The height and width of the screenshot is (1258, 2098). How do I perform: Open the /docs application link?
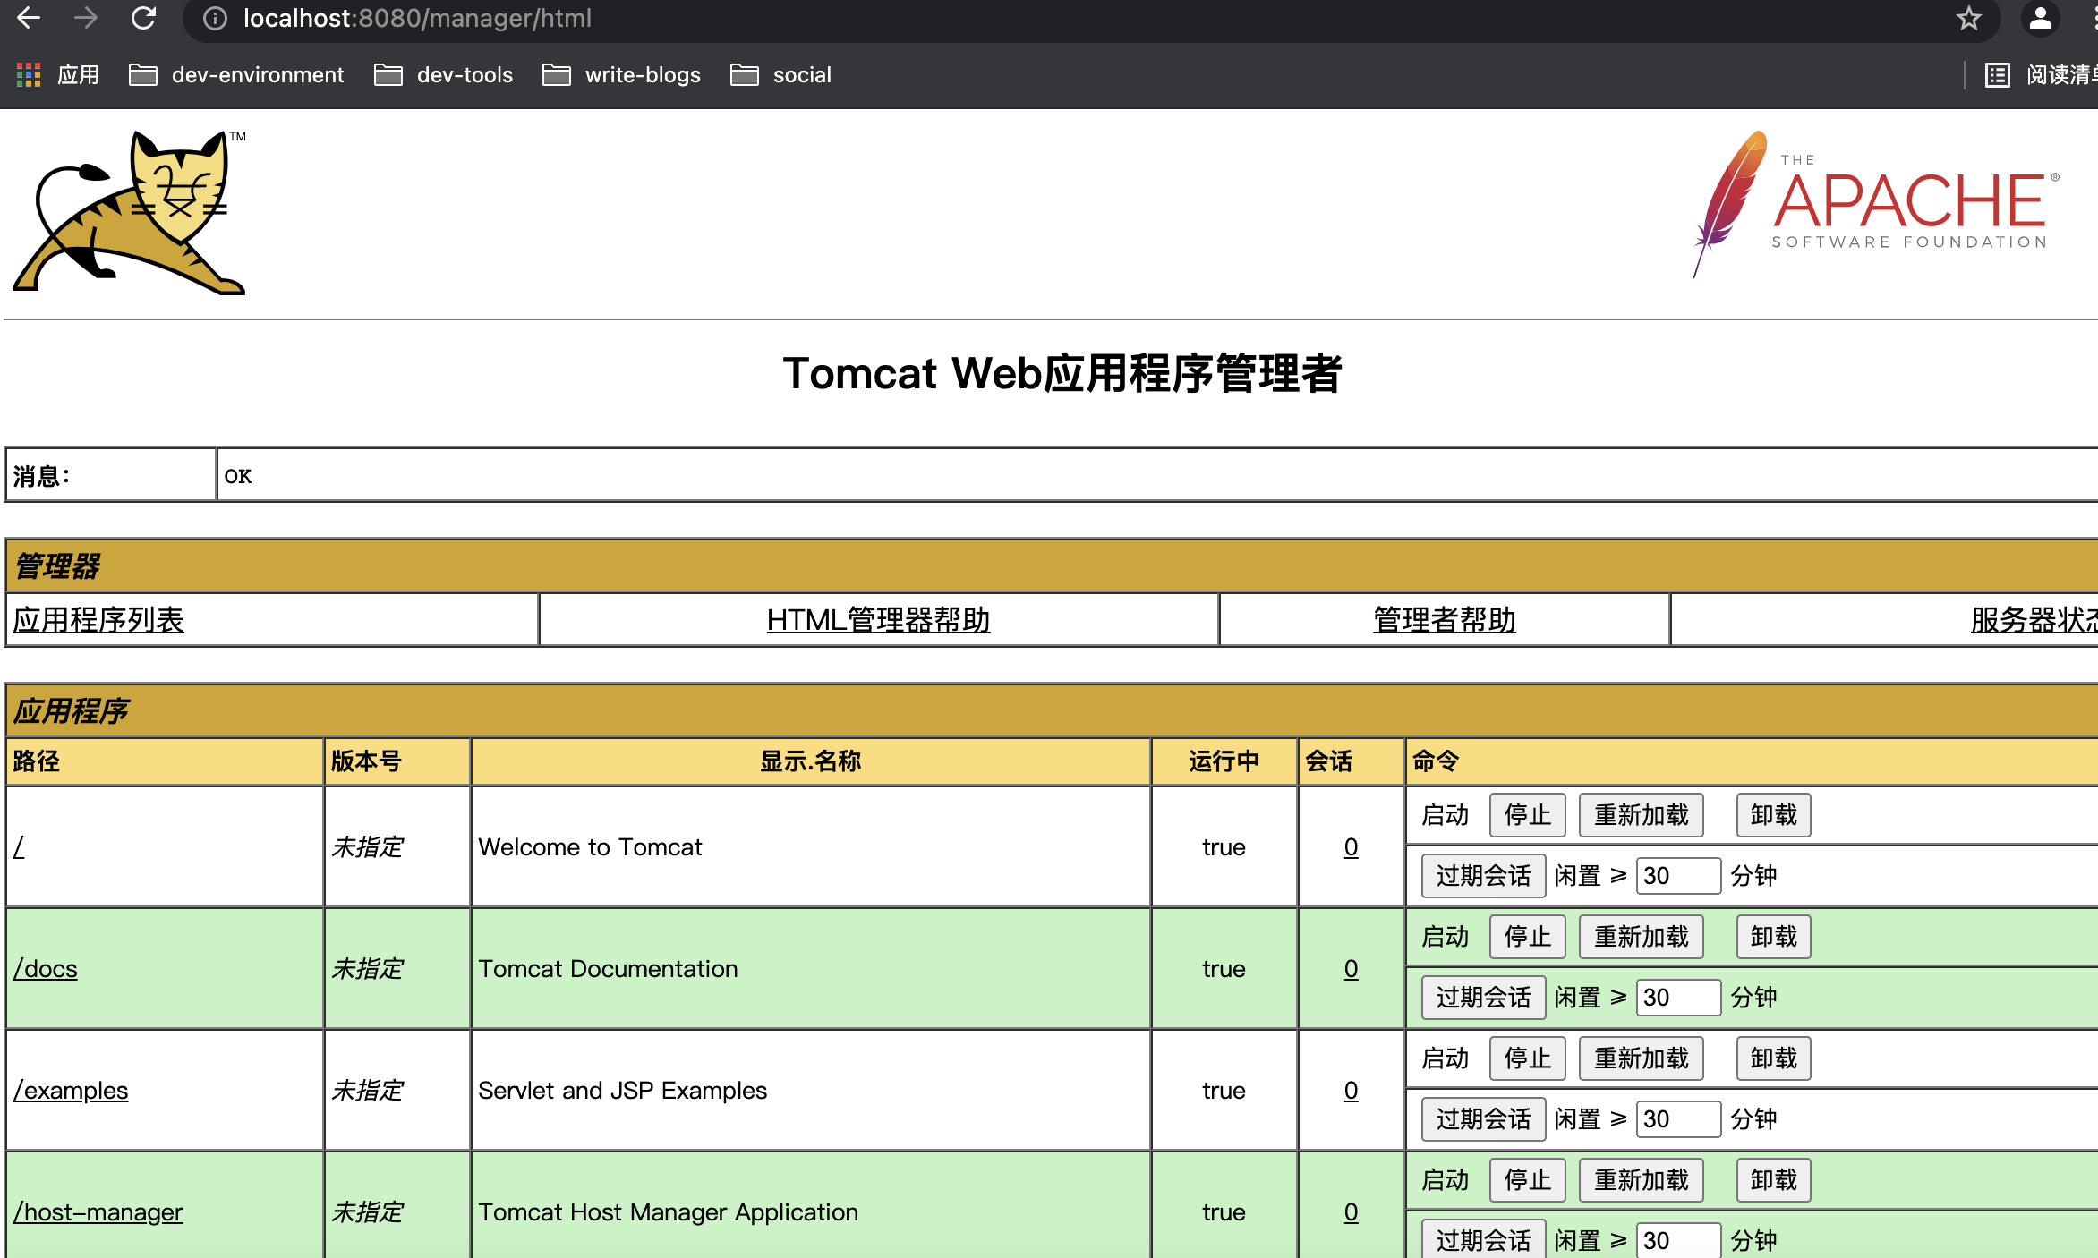45,968
